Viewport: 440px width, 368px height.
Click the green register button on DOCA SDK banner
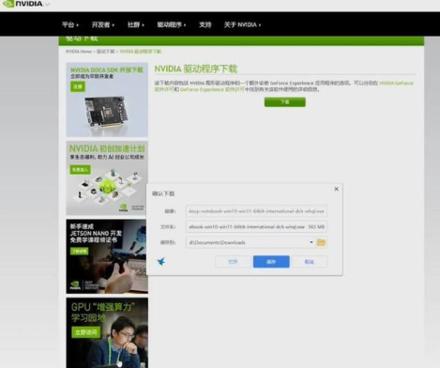78,86
